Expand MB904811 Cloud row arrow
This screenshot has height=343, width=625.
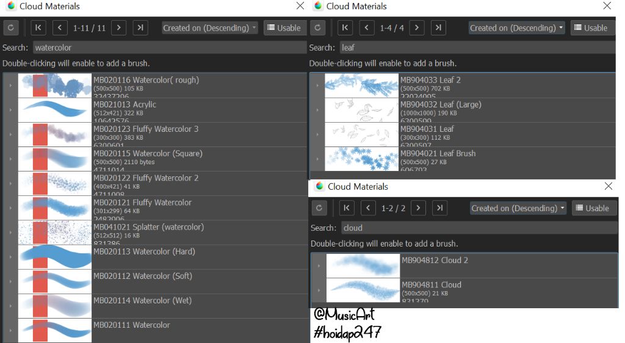tap(319, 290)
